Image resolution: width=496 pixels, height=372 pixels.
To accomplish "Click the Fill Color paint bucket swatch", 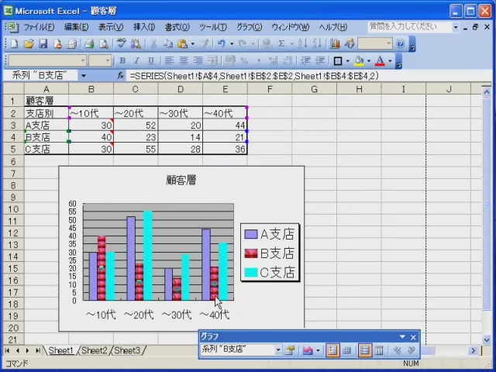I will click(x=359, y=60).
